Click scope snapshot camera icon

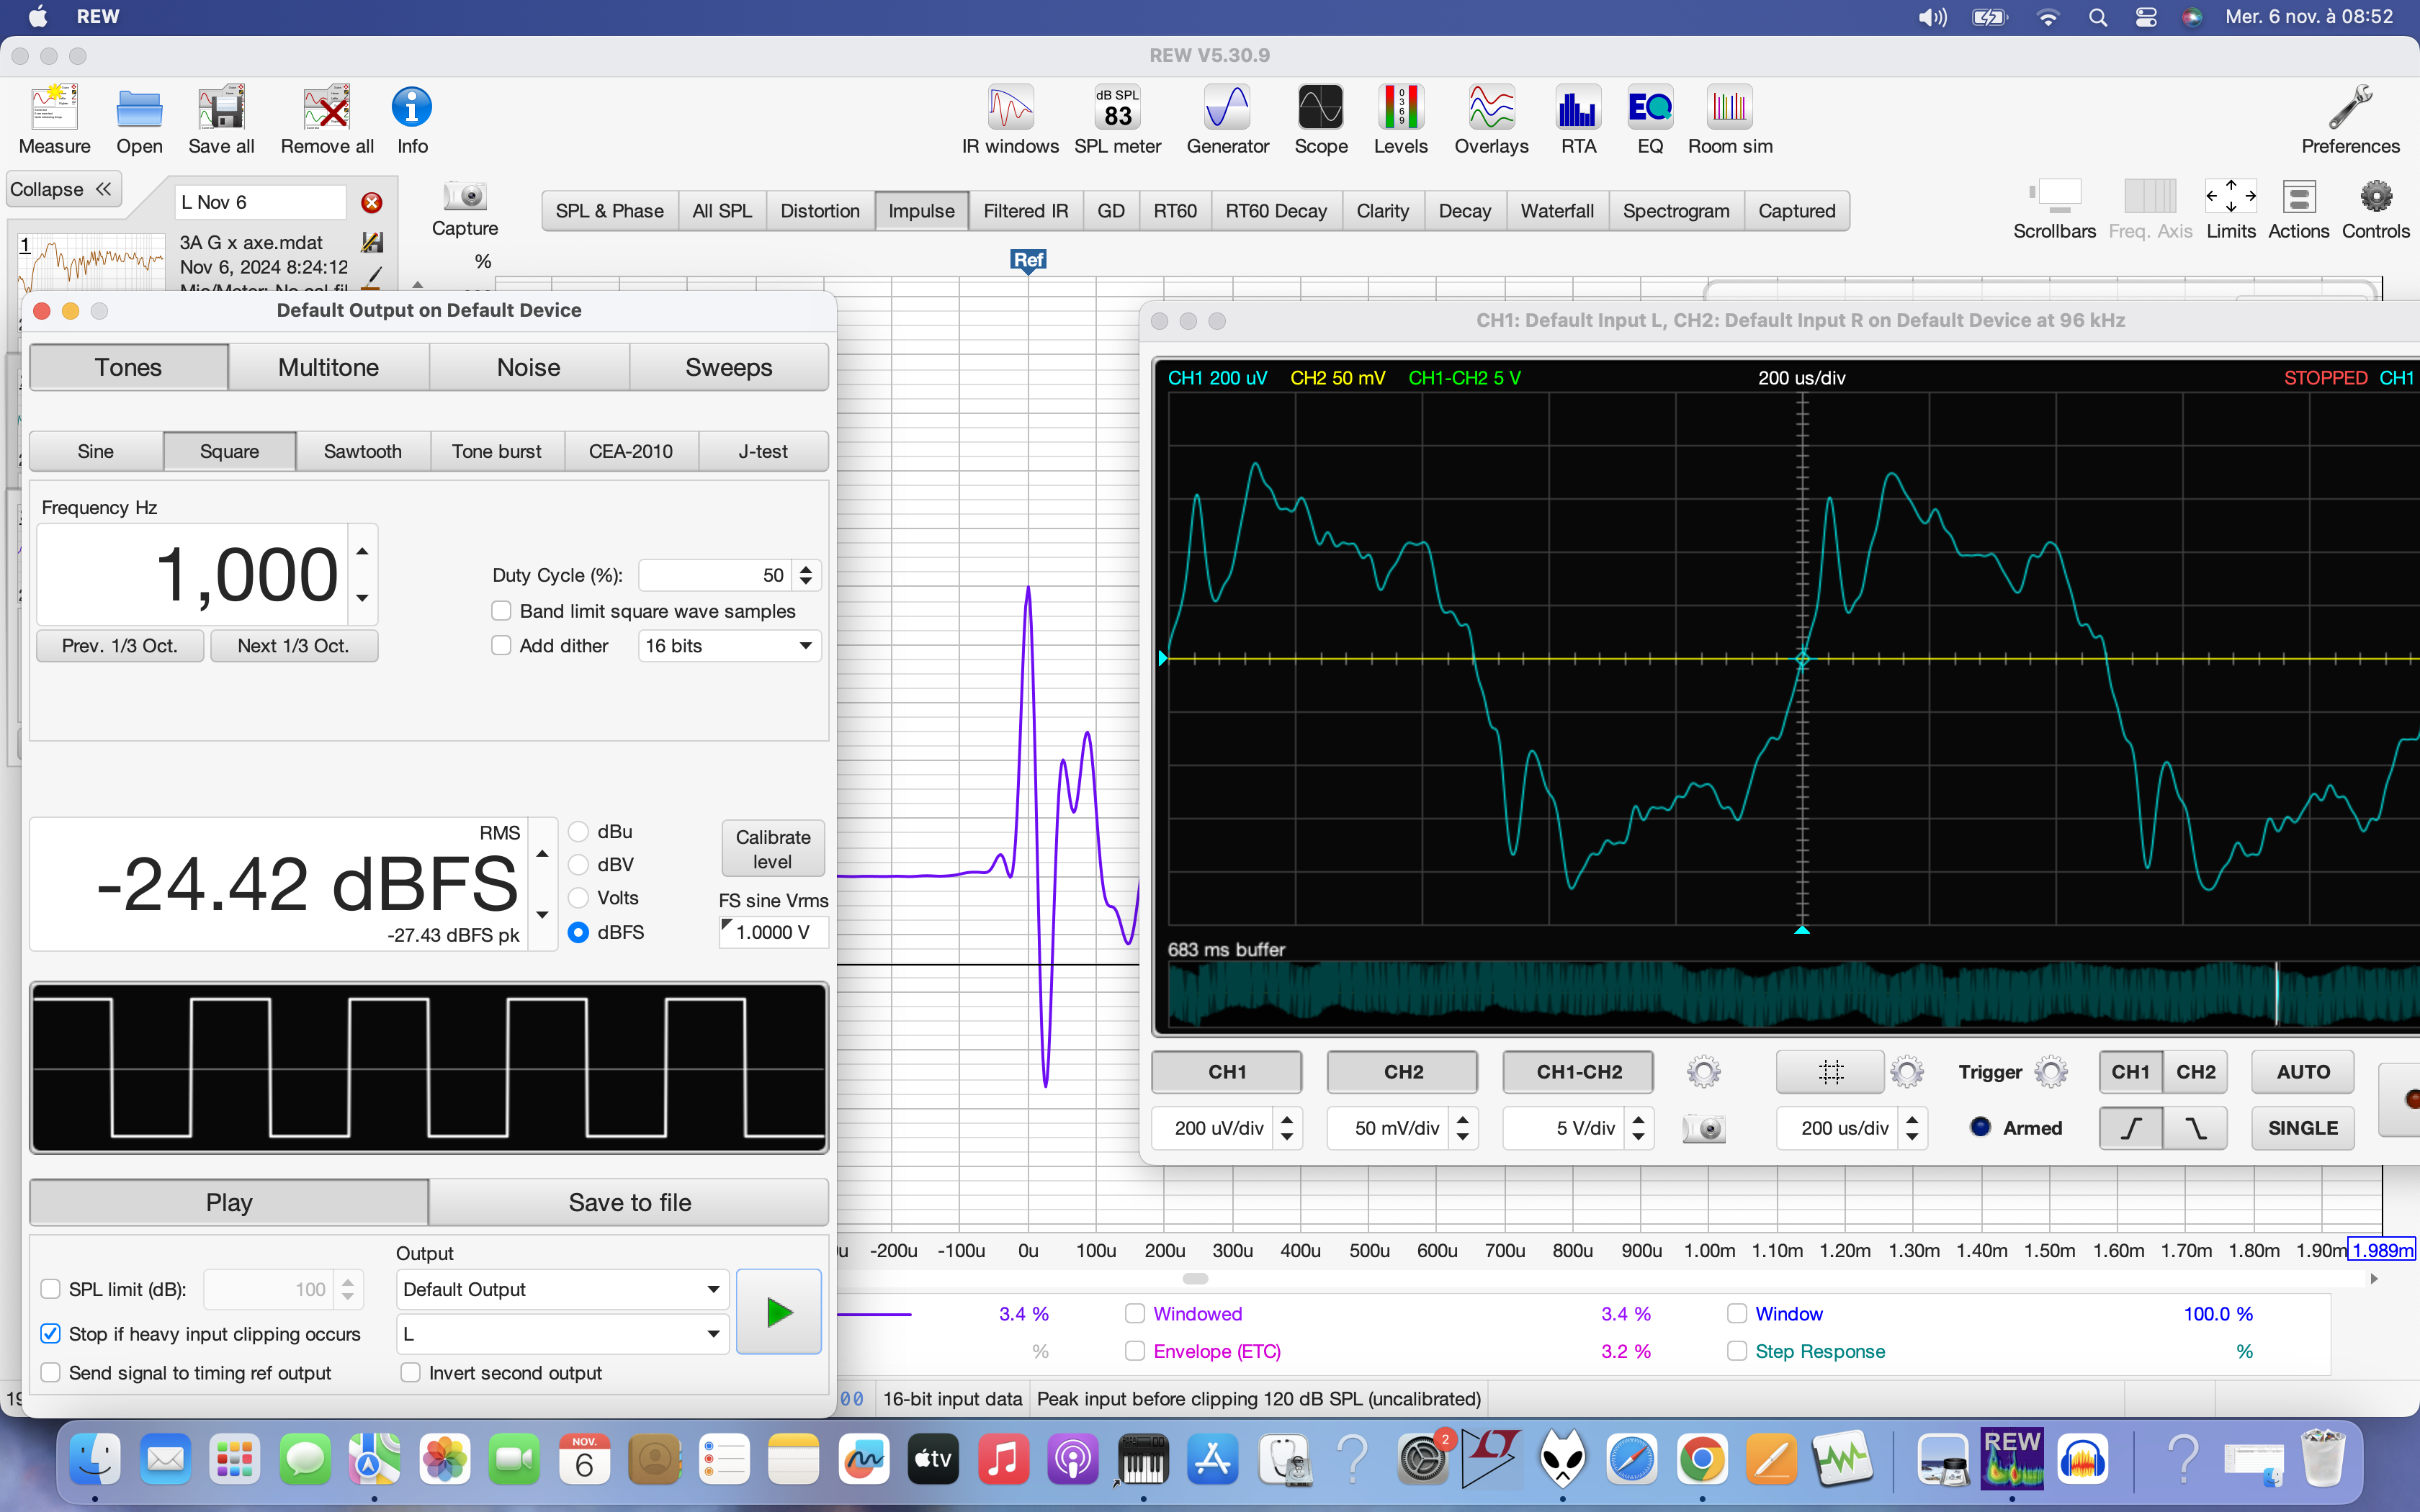click(1704, 1129)
